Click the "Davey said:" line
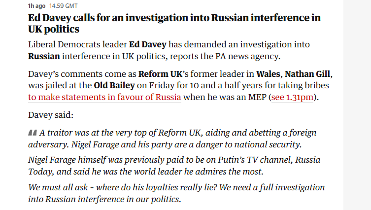The height and width of the screenshot is (210, 371). [x=51, y=115]
